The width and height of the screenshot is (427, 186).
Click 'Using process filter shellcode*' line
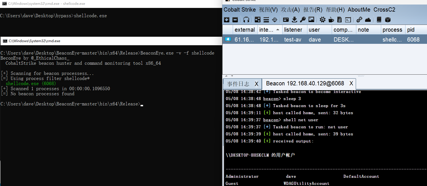click(45, 79)
